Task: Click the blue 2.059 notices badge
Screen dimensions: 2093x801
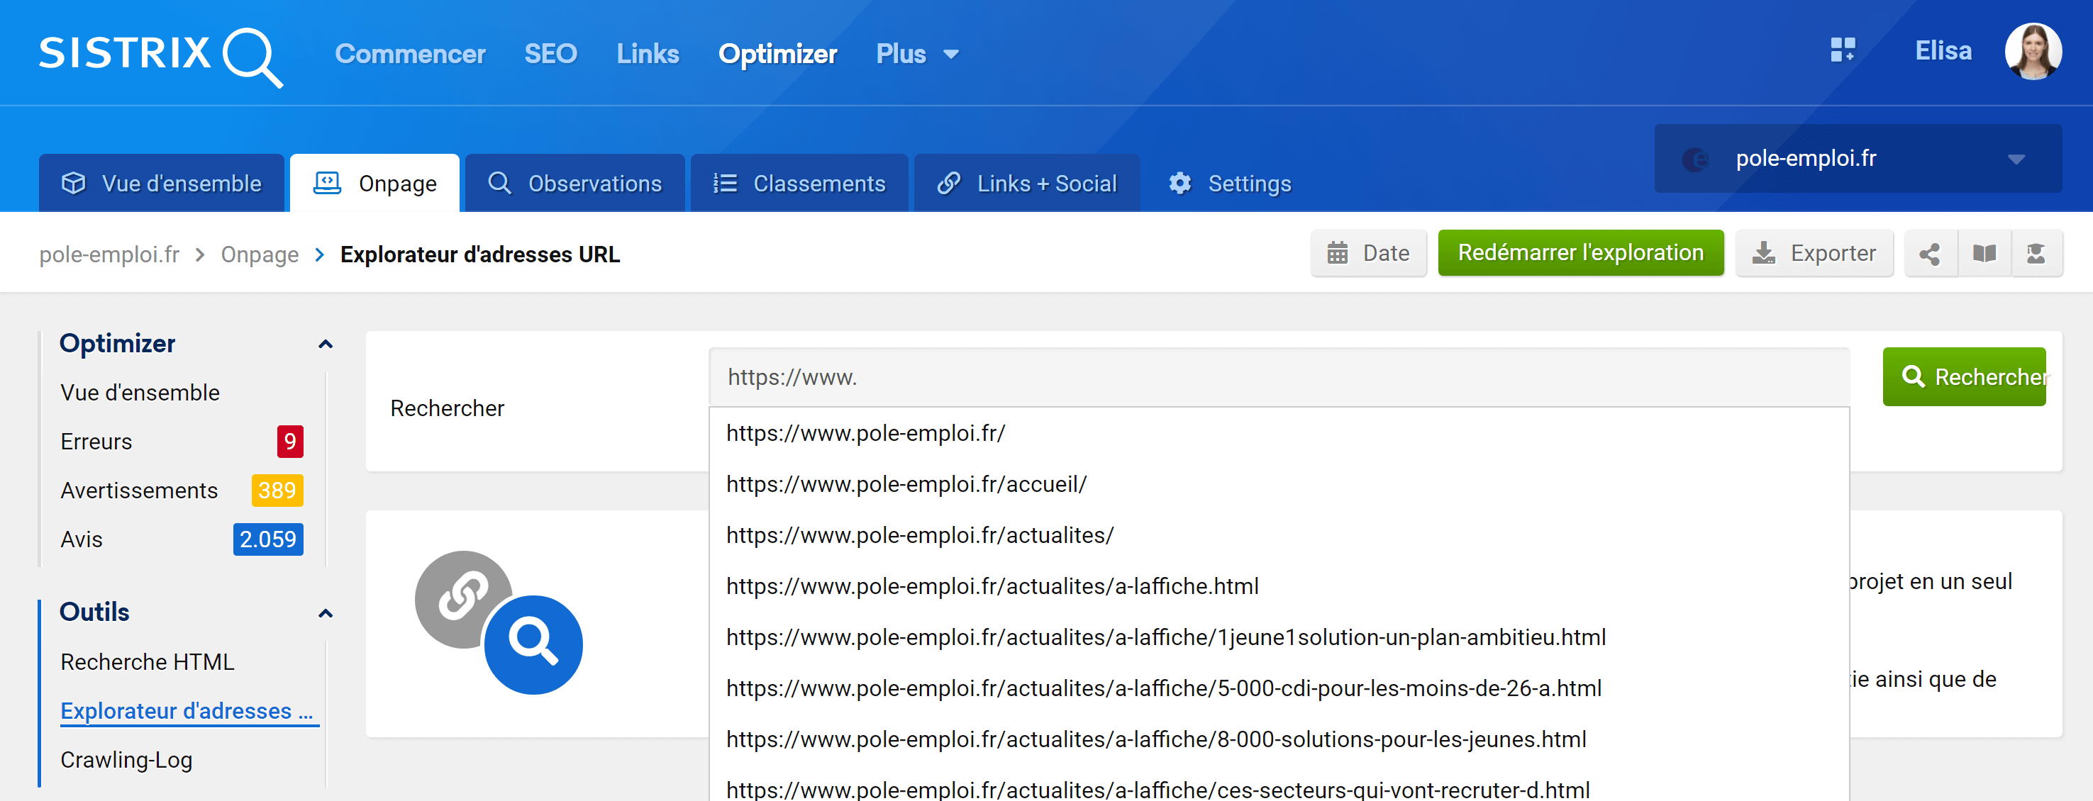Action: 267,539
